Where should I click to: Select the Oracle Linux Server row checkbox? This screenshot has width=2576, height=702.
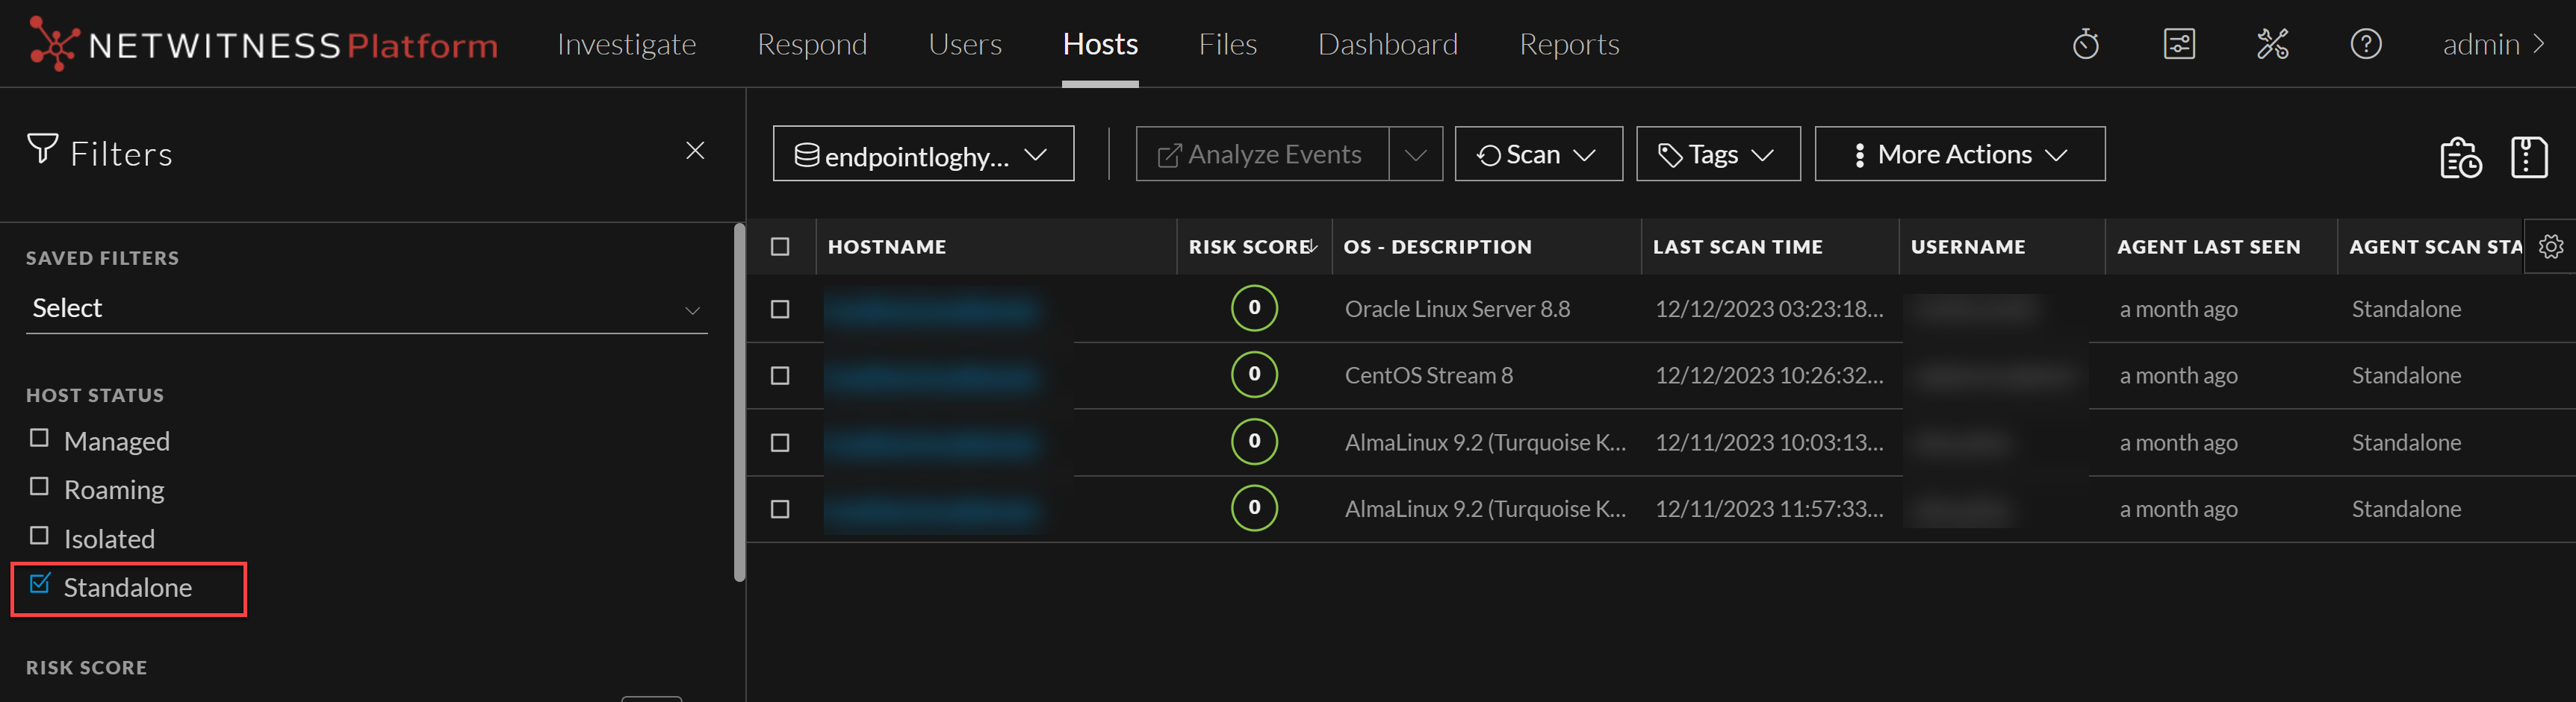[780, 310]
